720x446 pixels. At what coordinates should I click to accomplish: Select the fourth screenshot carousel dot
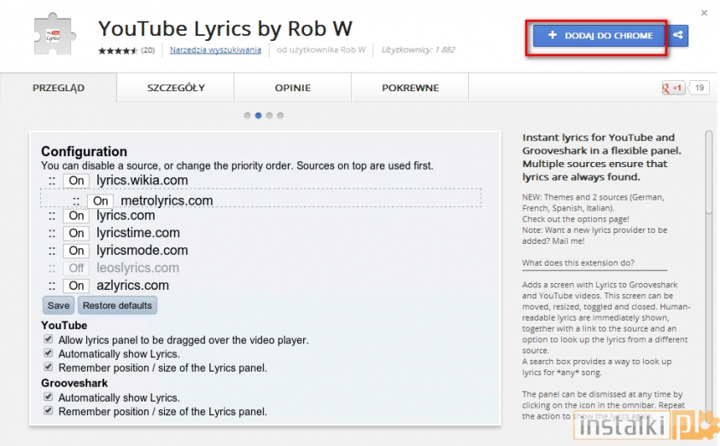pos(280,115)
